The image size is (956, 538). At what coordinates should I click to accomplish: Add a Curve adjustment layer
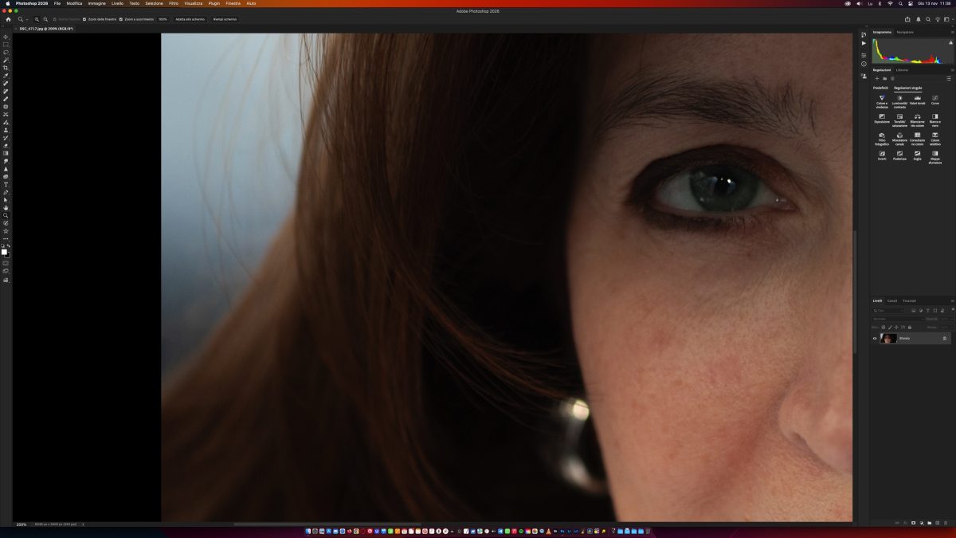pos(934,99)
